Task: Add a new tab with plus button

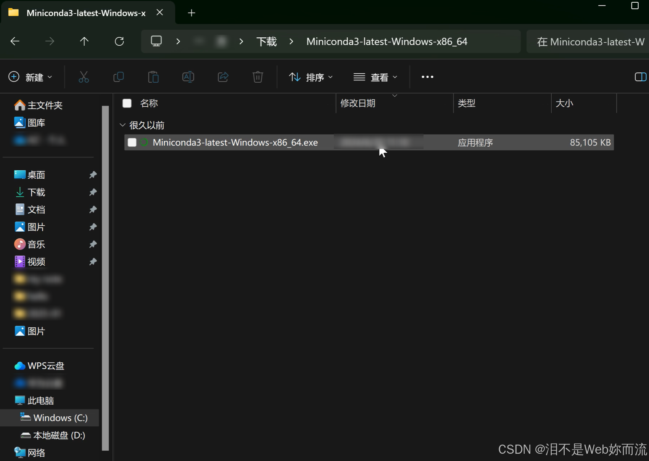Action: click(x=192, y=13)
